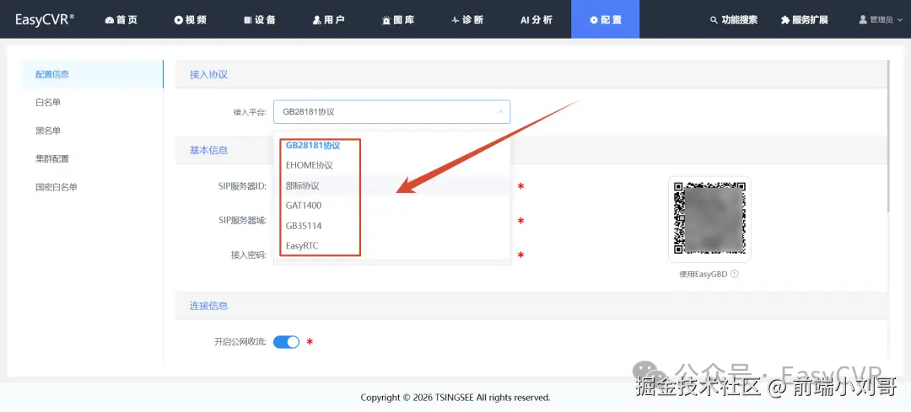This screenshot has width=911, height=412.
Task: Click the puzzle icon before 服务扩展
Action: pyautogui.click(x=785, y=20)
